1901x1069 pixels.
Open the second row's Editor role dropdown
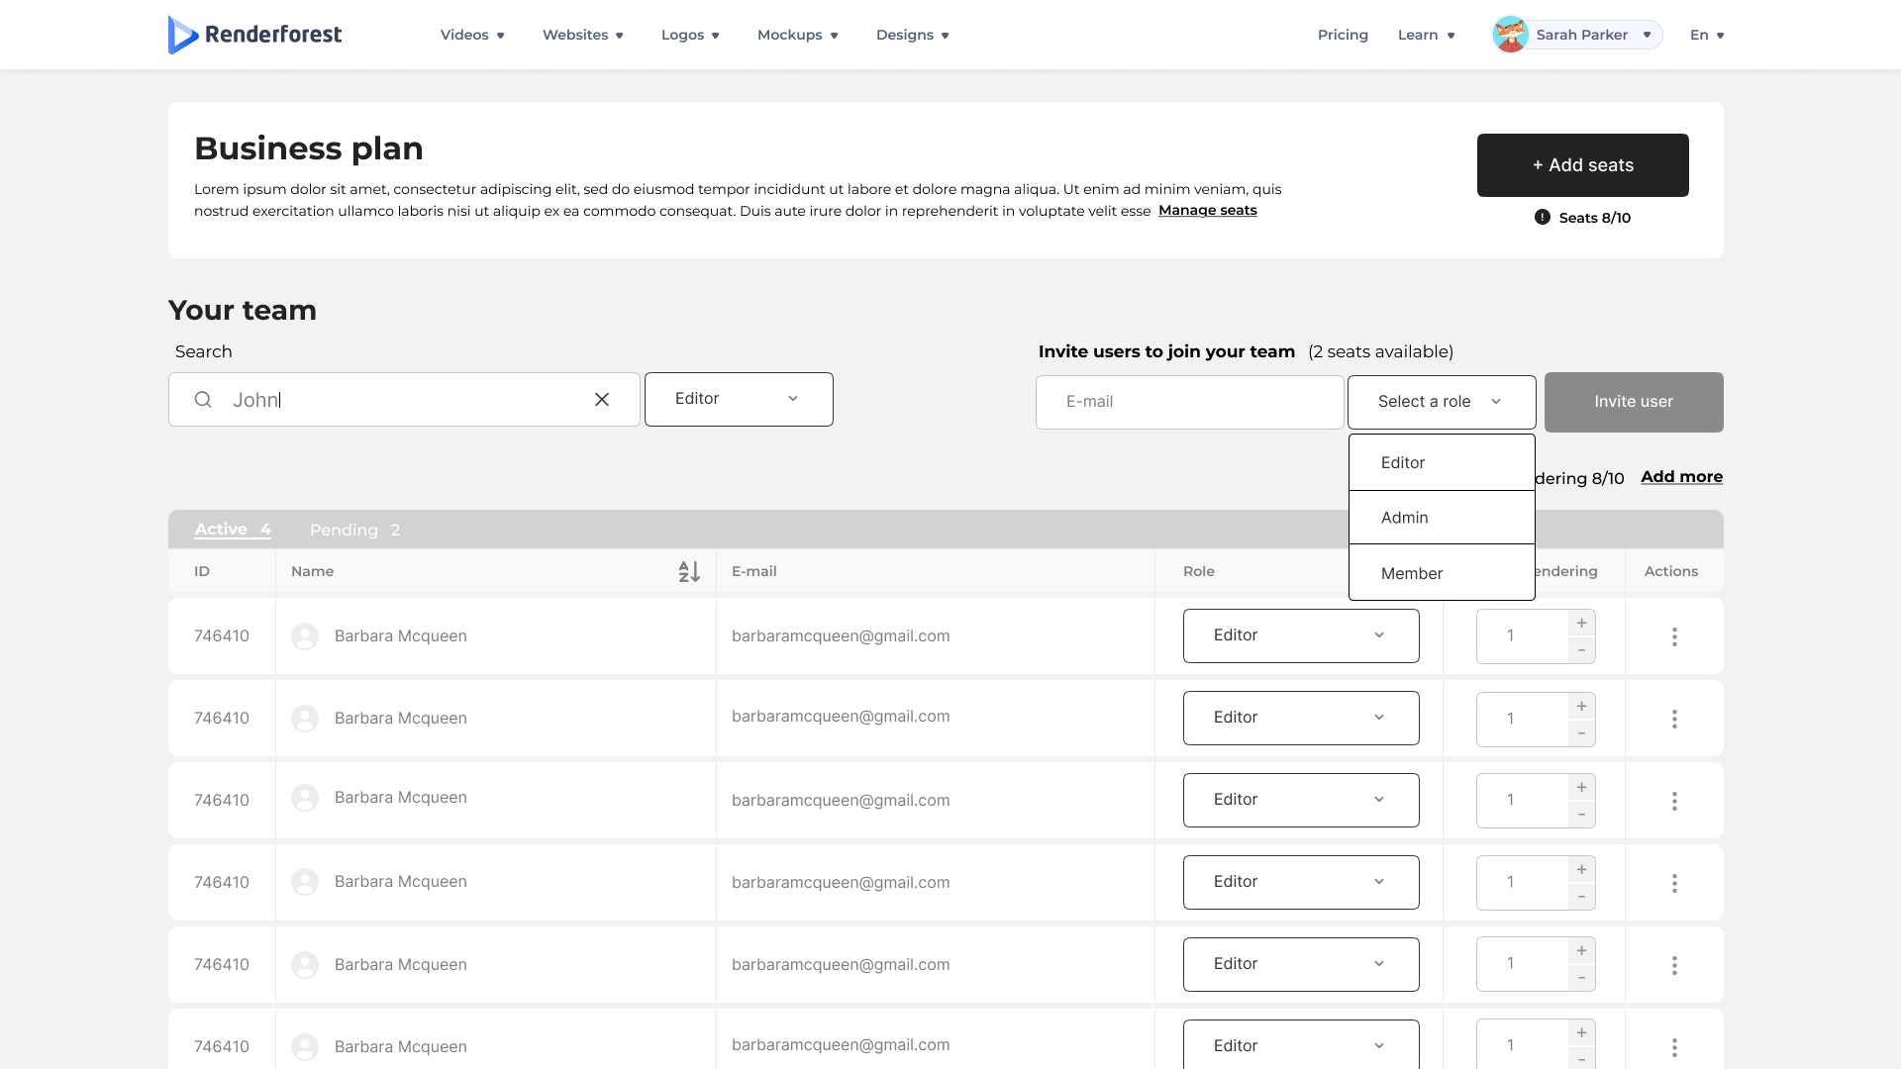[x=1301, y=718]
